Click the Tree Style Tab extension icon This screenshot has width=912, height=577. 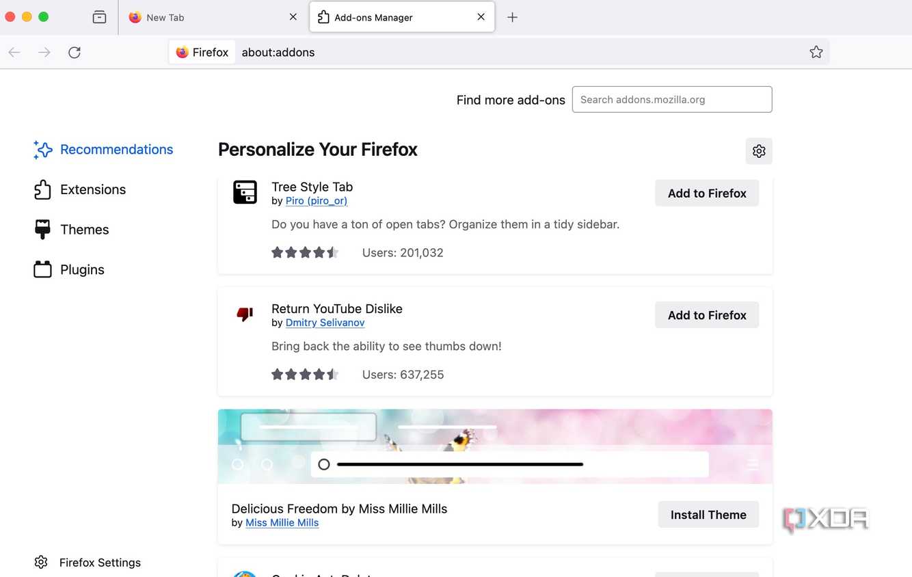coord(245,192)
